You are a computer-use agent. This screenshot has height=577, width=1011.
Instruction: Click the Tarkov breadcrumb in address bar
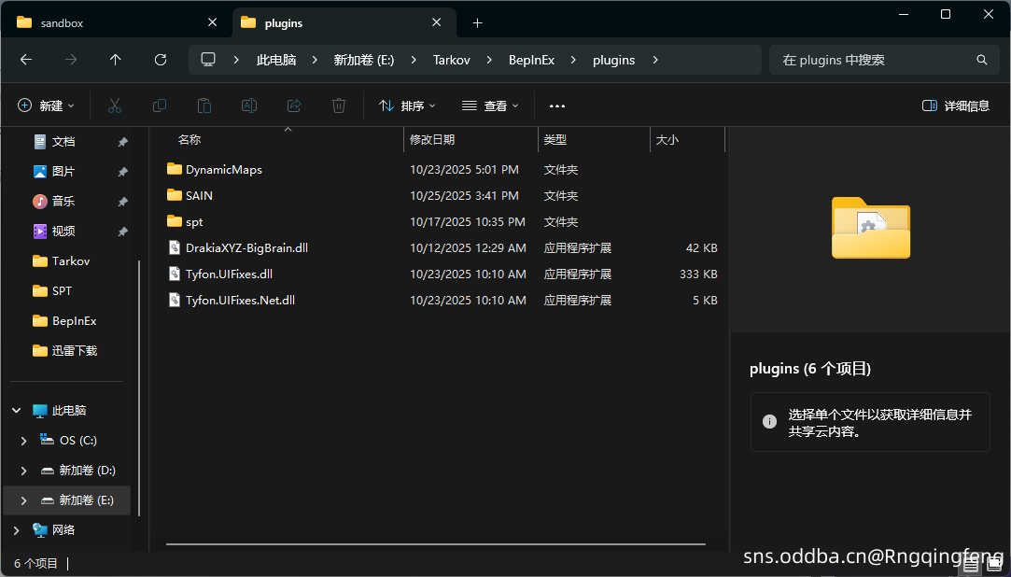451,60
